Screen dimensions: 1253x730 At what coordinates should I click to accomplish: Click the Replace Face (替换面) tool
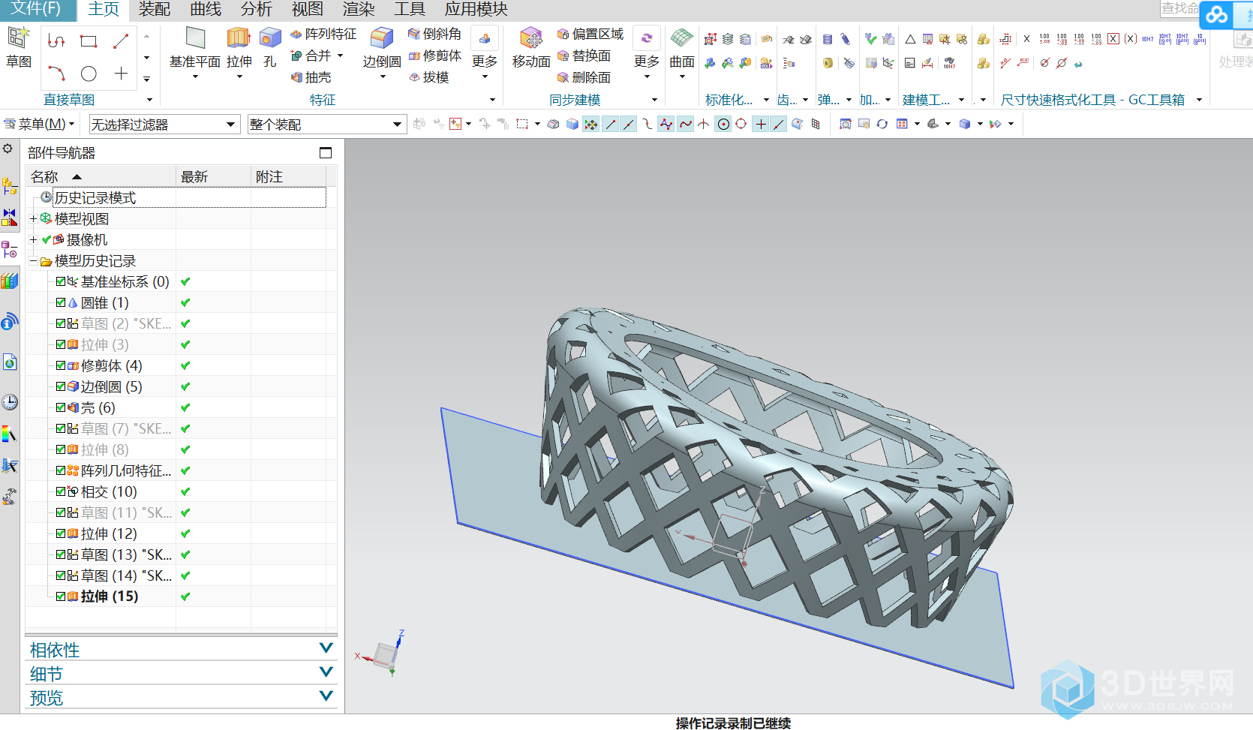pos(584,56)
